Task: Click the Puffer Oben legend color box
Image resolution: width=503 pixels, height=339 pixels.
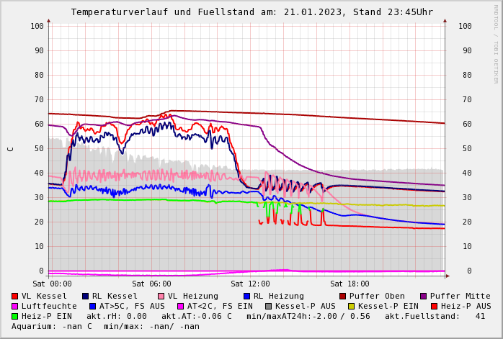Action: pyautogui.click(x=343, y=296)
